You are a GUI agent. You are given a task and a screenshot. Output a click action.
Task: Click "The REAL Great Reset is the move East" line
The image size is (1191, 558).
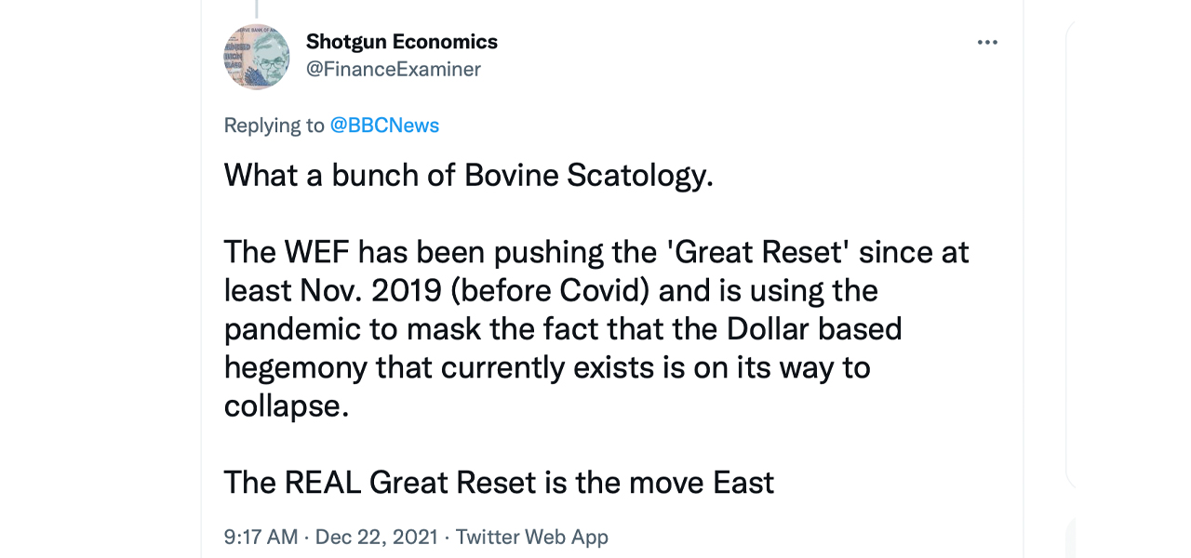click(x=499, y=483)
